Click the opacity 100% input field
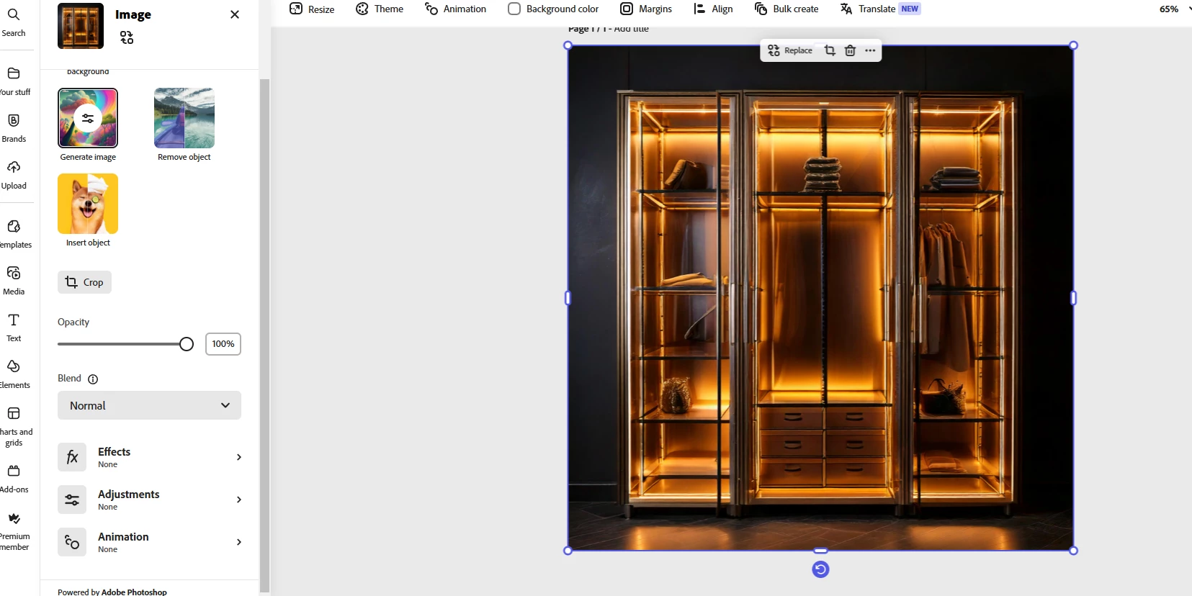The image size is (1192, 596). click(x=223, y=344)
